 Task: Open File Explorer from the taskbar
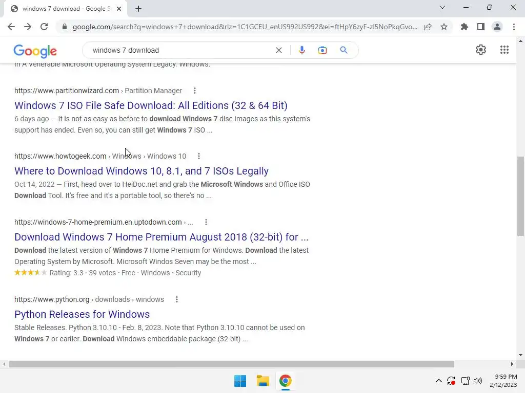pos(263,381)
